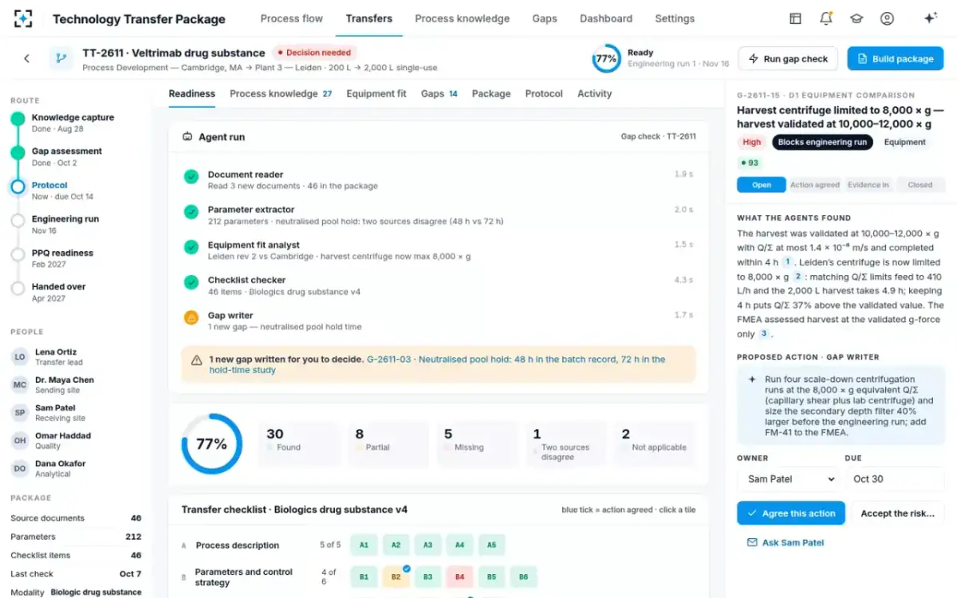957x598 pixels.
Task: Open the Gaps top navigation item
Action: [545, 18]
